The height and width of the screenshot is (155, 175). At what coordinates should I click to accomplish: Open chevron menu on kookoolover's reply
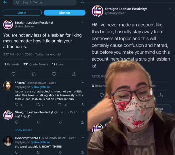[x=83, y=83]
